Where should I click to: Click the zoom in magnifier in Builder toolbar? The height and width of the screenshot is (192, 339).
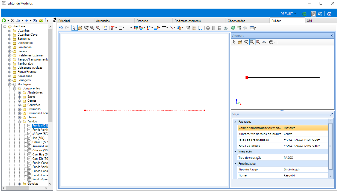(x=86, y=28)
